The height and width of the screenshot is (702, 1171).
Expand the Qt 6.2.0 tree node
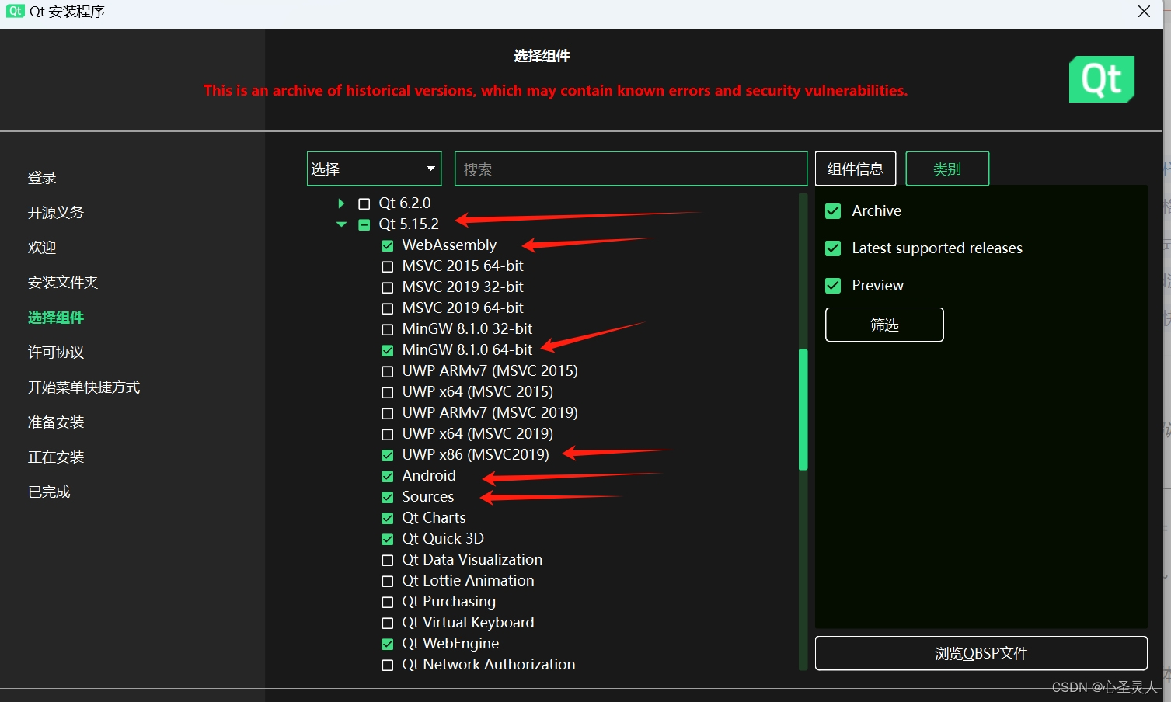340,203
